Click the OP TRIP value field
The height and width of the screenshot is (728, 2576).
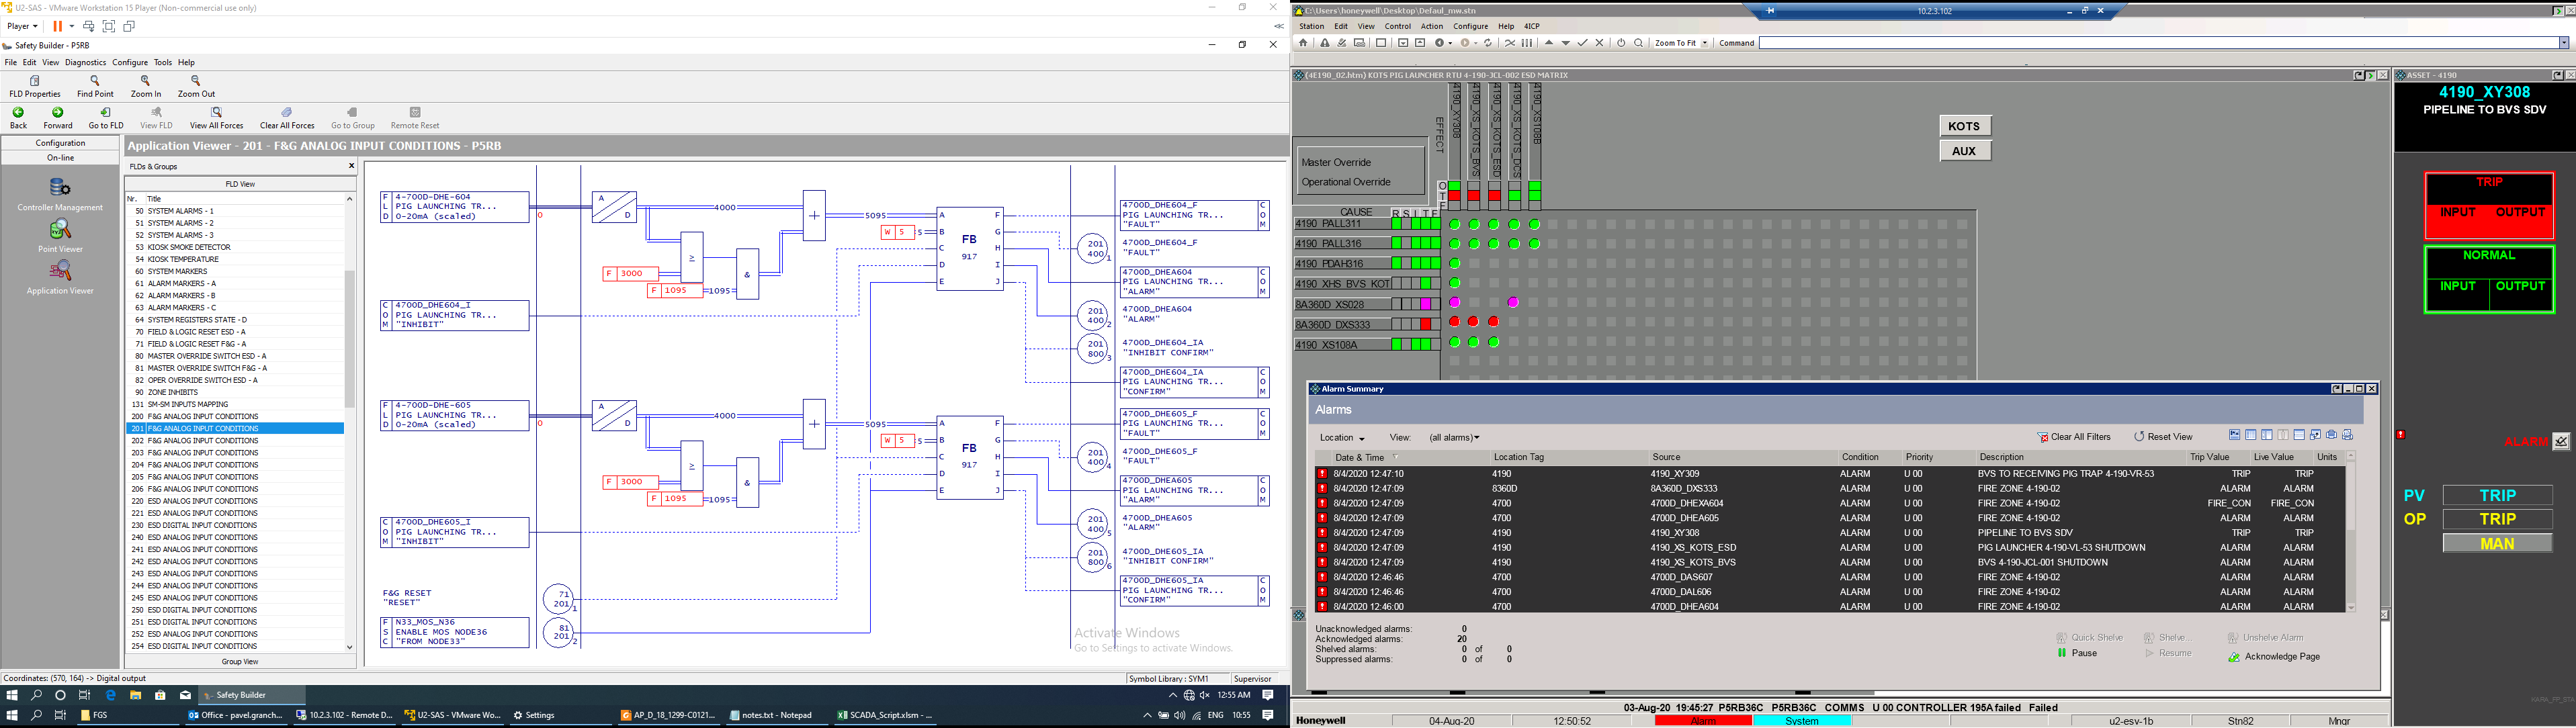click(2496, 519)
